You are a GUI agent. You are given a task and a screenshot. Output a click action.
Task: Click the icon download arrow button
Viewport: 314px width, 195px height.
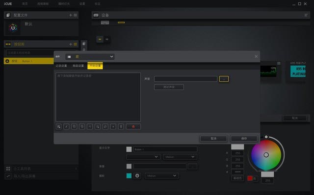tap(137, 176)
